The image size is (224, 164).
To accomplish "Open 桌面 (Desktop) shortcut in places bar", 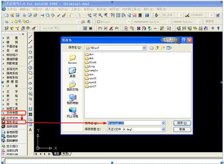I will (x=73, y=72).
